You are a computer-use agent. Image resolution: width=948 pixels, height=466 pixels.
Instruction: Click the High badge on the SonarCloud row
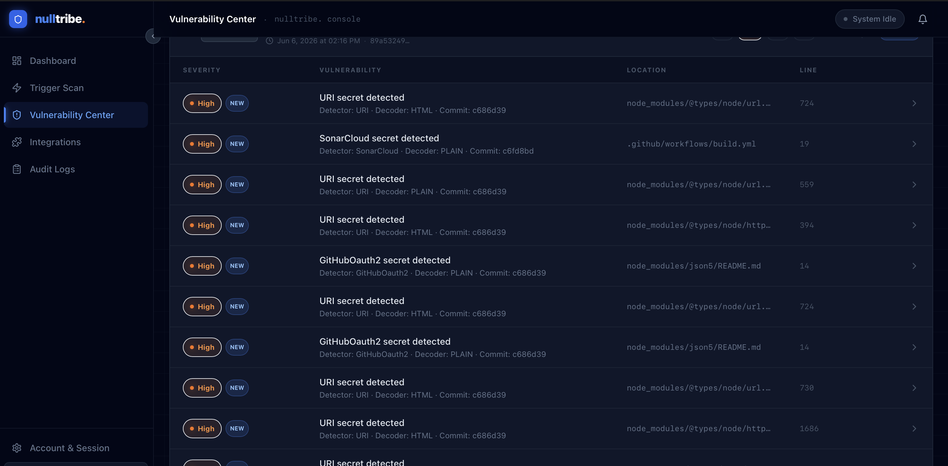tap(202, 144)
